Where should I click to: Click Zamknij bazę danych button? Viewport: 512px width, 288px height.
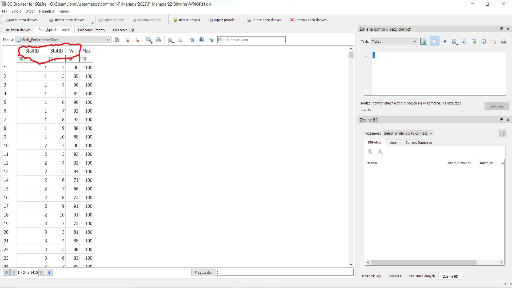pos(308,20)
